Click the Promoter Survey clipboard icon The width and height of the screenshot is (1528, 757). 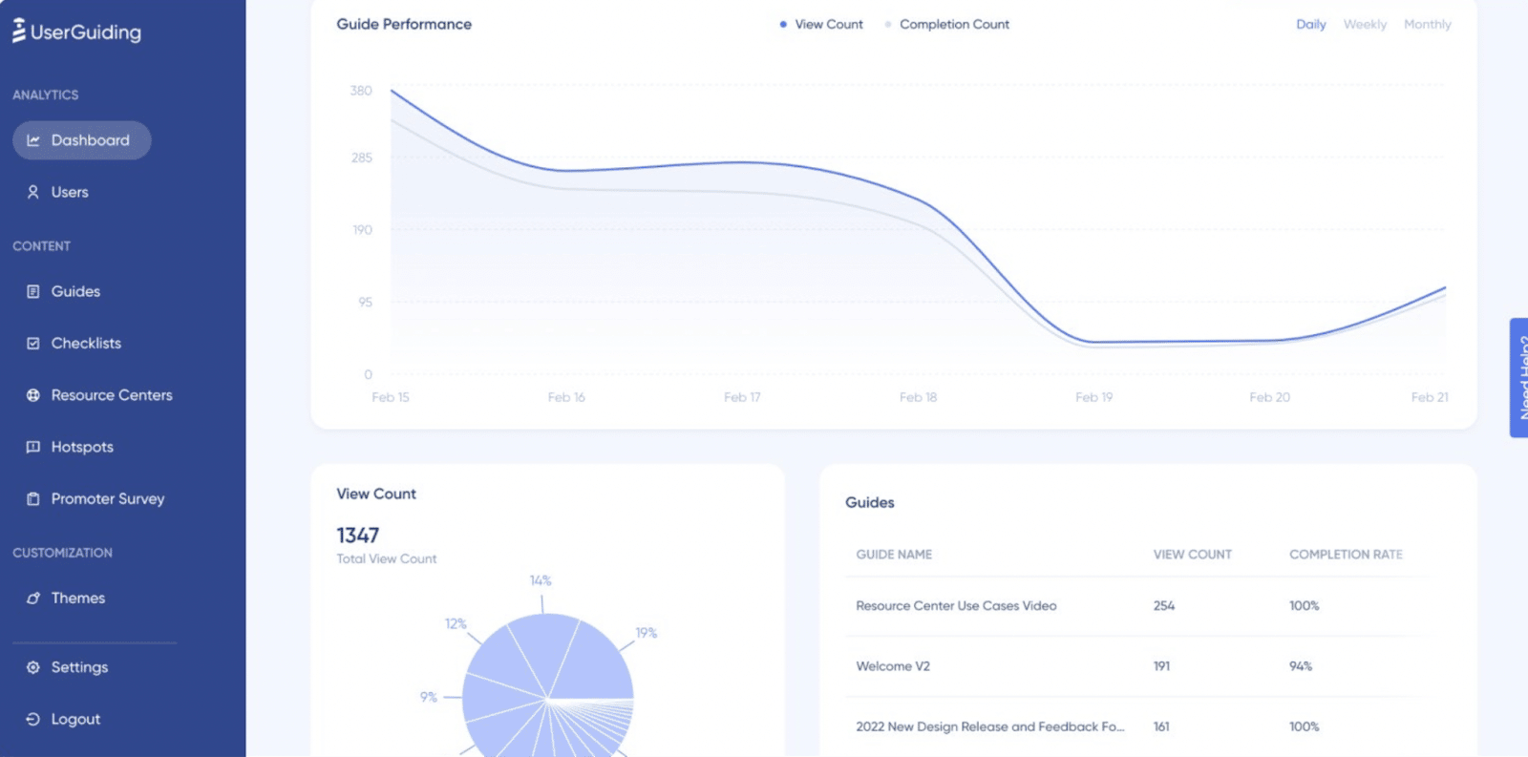(x=33, y=498)
